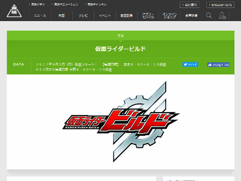Open the Toei triangle logo home link

click(x=14, y=11)
